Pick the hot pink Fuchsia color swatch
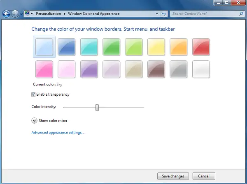The width and height of the screenshot is (247, 184). tap(44, 69)
